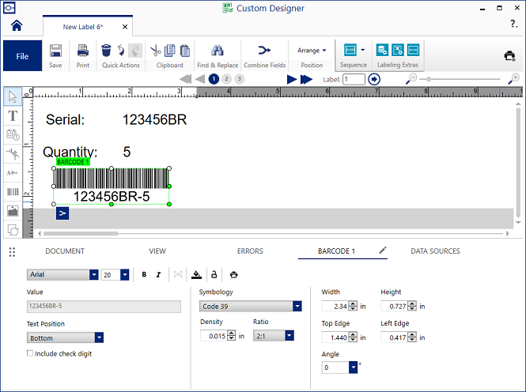The width and height of the screenshot is (526, 392).
Task: Click the Save icon
Action: pos(56,52)
